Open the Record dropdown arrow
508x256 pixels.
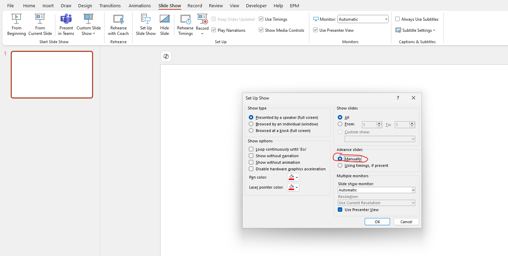coord(202,34)
